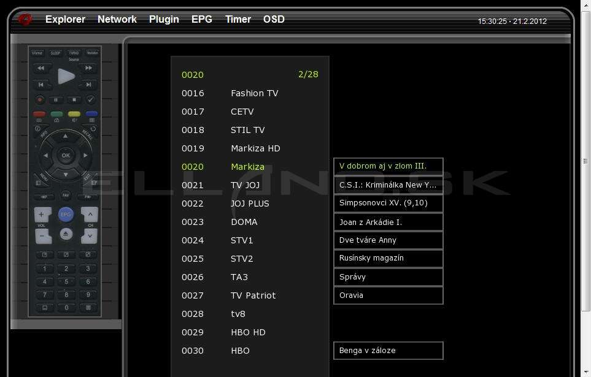Screen dimensions: 591x377
Task: Click number 2 on remote keypad
Action: [x=66, y=268]
